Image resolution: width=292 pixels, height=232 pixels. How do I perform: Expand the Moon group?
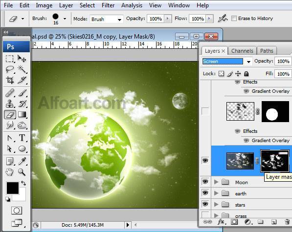(x=216, y=182)
